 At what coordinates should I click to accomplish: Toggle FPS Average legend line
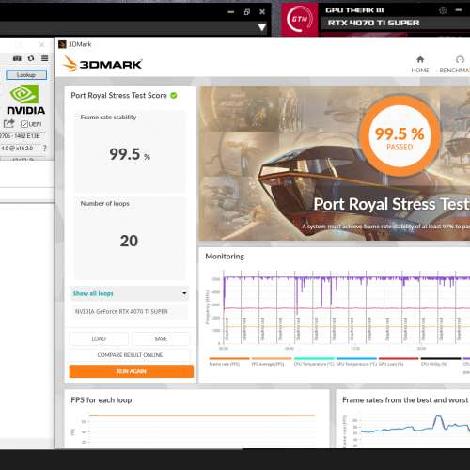(x=272, y=361)
